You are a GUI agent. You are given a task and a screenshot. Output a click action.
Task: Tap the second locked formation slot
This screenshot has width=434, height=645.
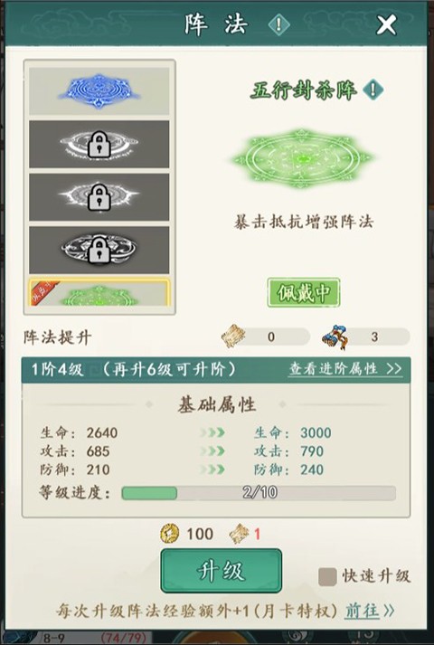click(99, 197)
